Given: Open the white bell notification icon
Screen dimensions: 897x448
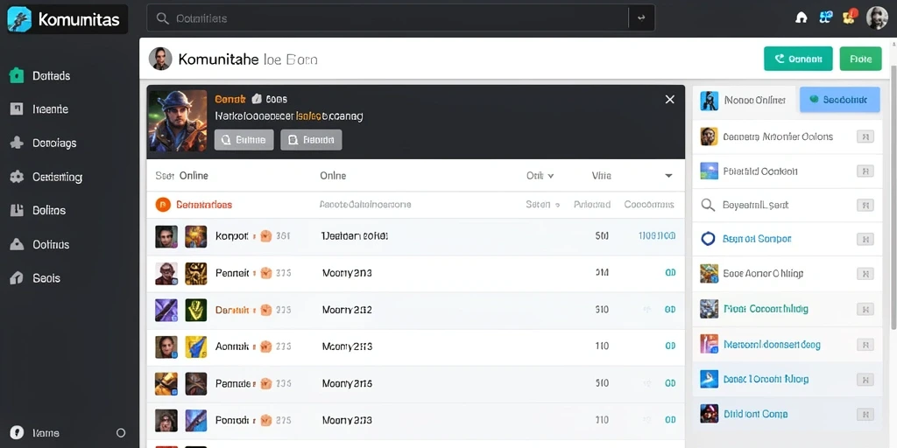Looking at the screenshot, I should pos(802,17).
